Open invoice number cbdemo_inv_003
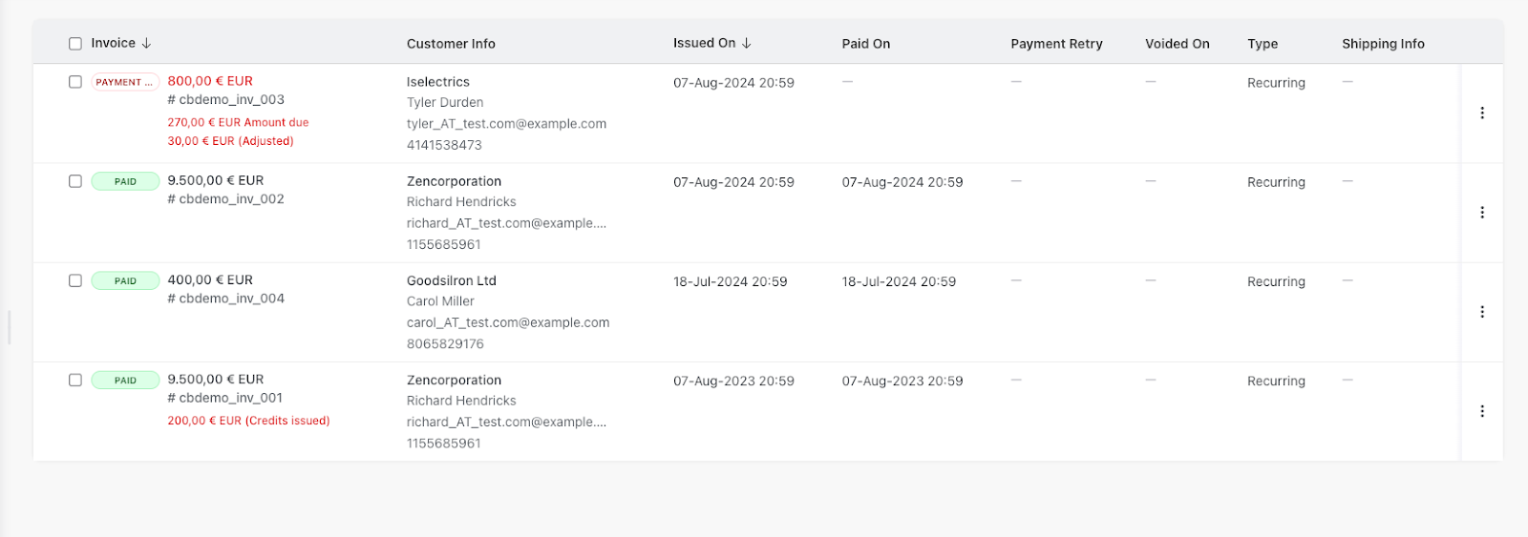 [225, 99]
